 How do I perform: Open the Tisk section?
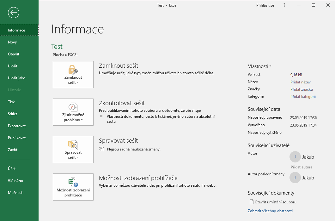pyautogui.click(x=11, y=102)
